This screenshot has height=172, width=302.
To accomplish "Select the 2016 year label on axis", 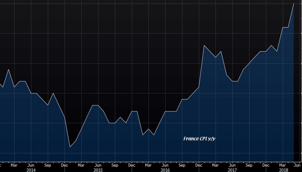I will (x=165, y=170).
